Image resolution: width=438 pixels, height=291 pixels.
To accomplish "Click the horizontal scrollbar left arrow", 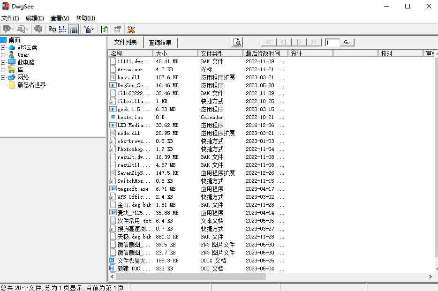I will click(112, 277).
